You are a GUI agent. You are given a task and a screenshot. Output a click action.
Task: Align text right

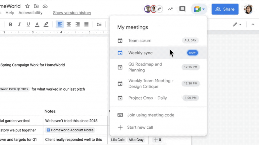click(77, 24)
